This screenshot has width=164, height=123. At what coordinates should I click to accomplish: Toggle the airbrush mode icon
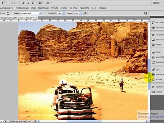coord(85,13)
